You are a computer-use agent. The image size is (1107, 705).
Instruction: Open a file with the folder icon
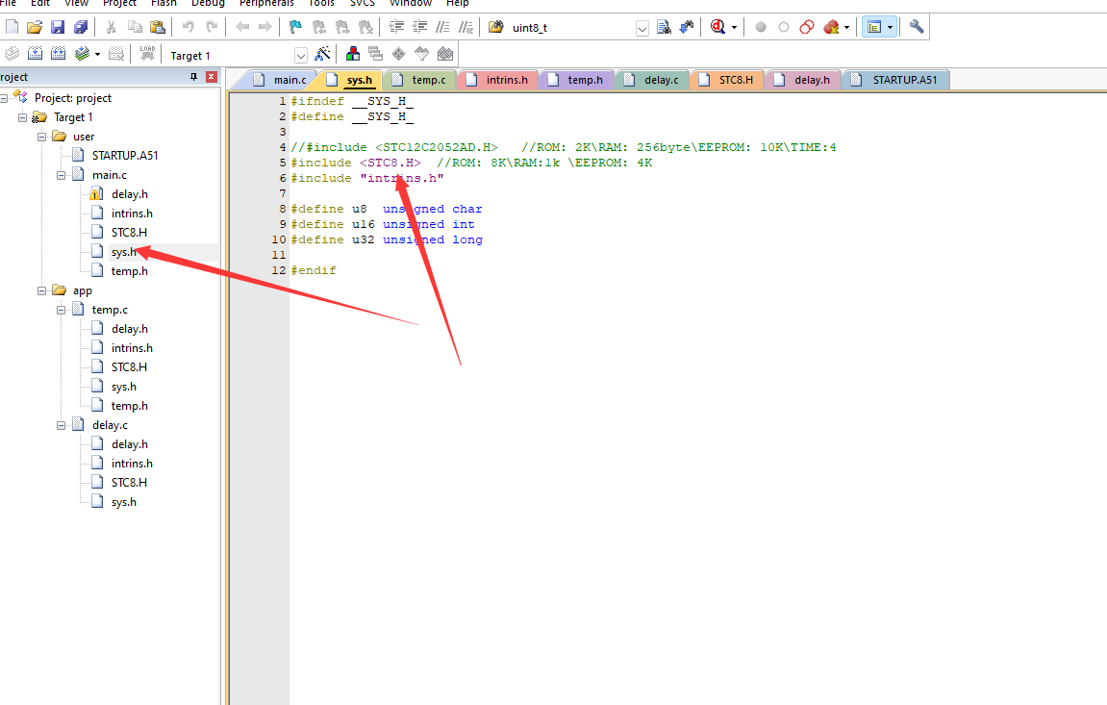35,27
